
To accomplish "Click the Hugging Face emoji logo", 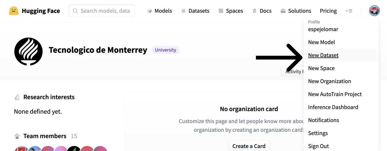I will coord(14,11).
